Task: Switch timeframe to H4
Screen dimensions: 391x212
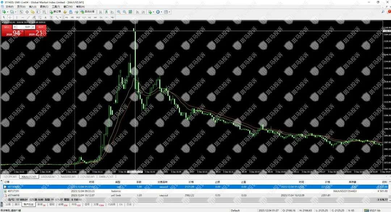Action: tap(95, 17)
